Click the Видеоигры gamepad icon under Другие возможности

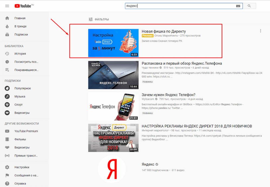(x=7, y=147)
